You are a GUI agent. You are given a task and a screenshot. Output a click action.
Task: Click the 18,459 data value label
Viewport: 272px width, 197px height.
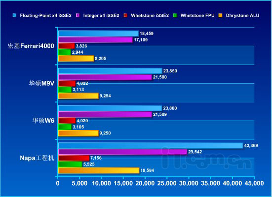147,33
